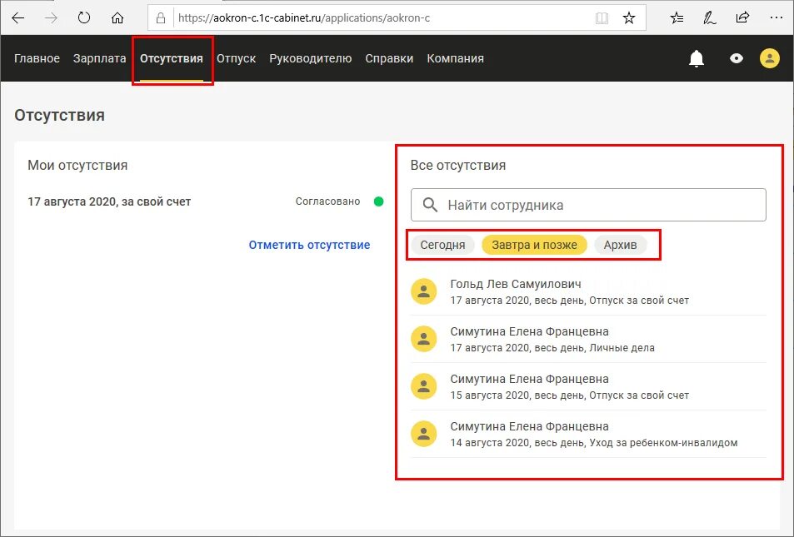794x537 pixels.
Task: Open the Зарплата menu tab
Action: pyautogui.click(x=99, y=59)
